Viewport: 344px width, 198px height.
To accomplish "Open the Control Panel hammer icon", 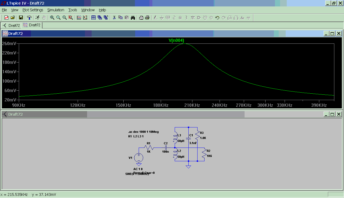I will pyautogui.click(x=29, y=18).
